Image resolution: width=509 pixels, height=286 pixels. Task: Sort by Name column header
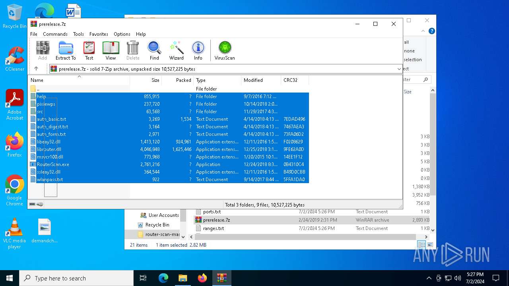point(79,80)
